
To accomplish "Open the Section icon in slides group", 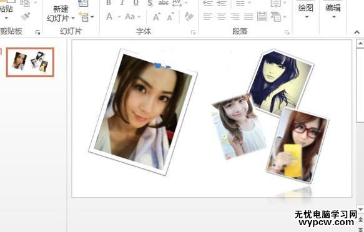I will 84,17.
